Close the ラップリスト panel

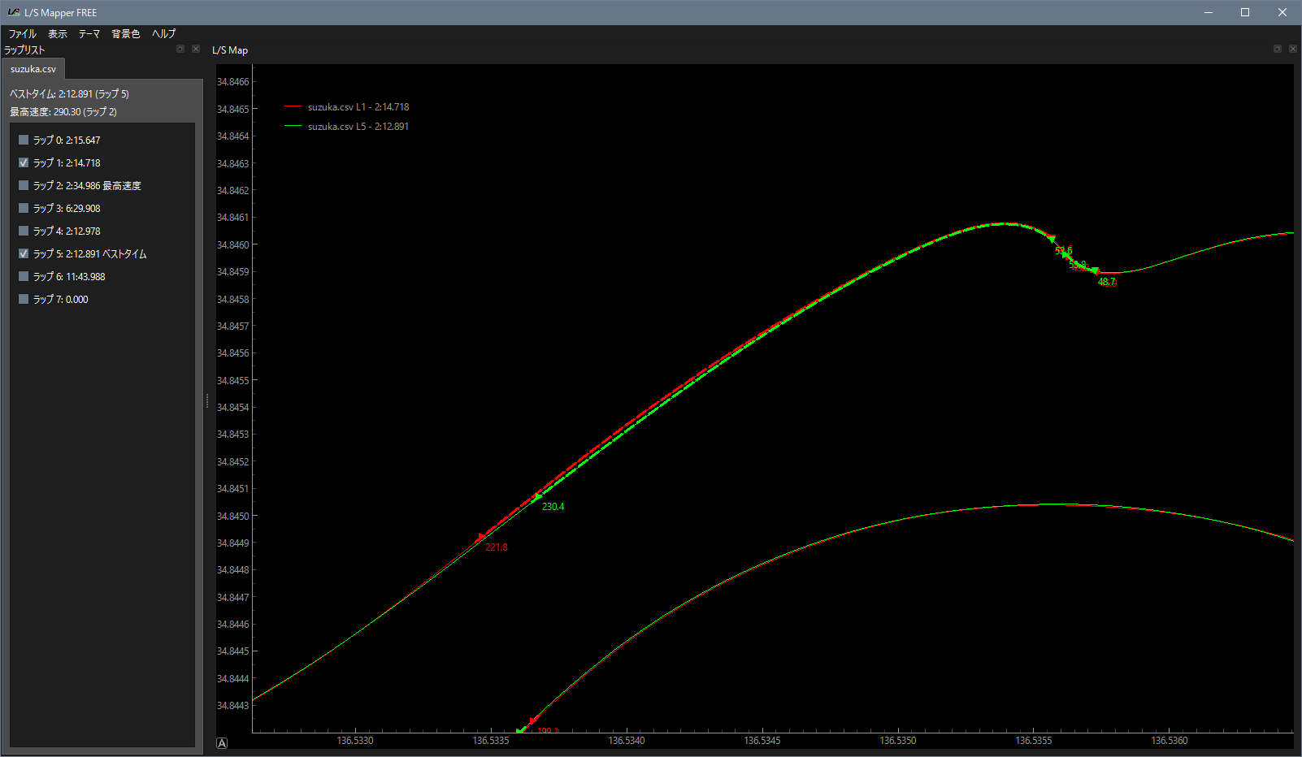196,50
